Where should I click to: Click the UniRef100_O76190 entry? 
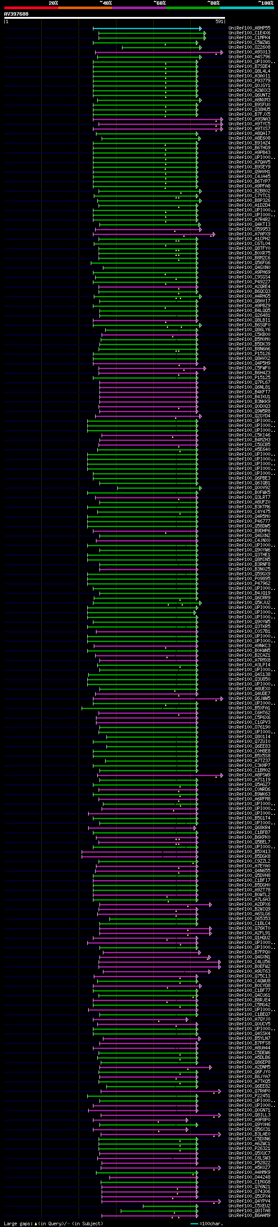tap(249, 727)
